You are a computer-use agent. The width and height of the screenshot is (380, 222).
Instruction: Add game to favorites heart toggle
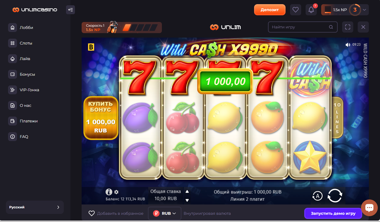click(92, 213)
